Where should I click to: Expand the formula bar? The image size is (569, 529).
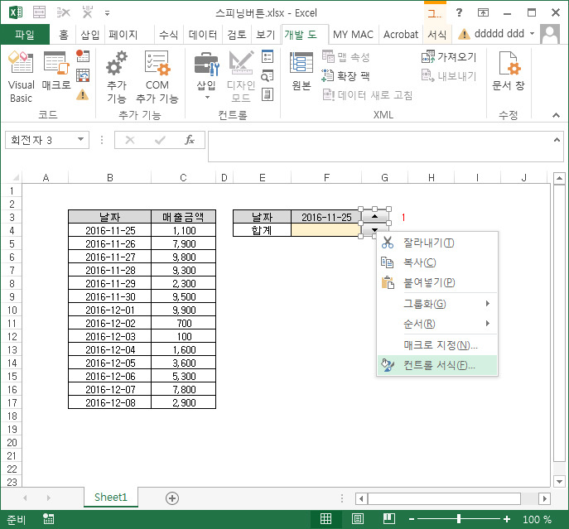tap(557, 140)
